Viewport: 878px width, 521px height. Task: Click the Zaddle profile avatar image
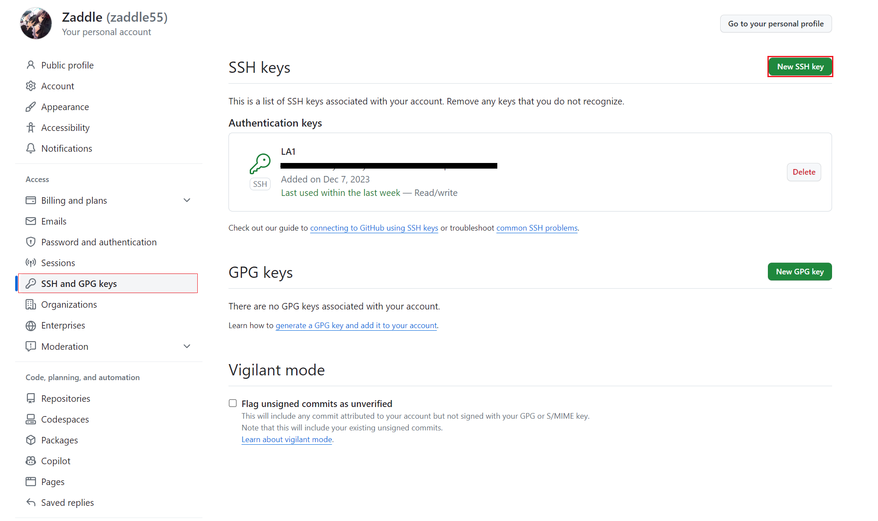point(36,23)
